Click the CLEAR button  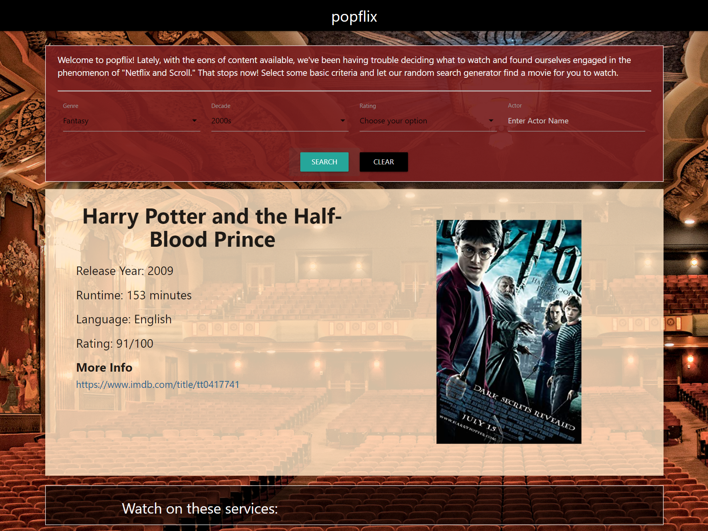click(384, 162)
